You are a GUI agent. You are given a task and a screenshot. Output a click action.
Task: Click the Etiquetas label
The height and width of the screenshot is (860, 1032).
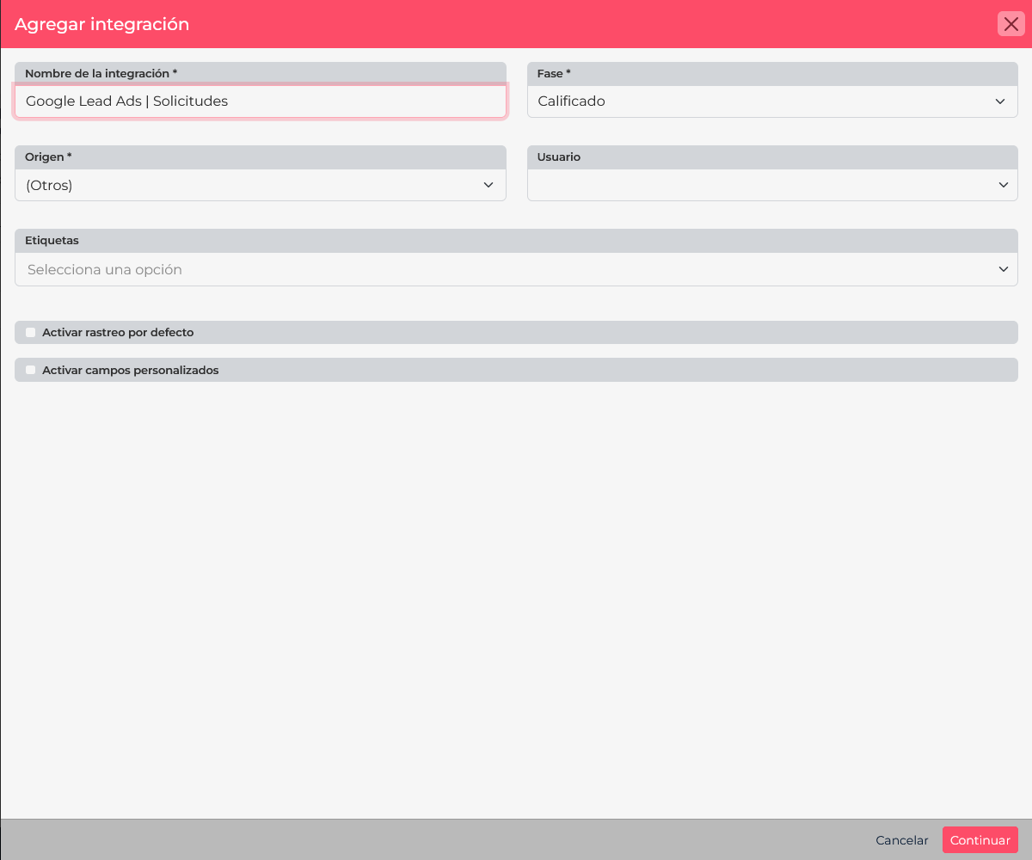52,241
